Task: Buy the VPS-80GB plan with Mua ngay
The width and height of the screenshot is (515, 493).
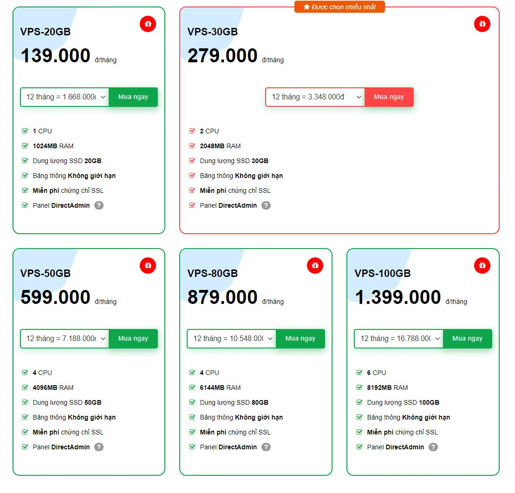Action: tap(300, 339)
